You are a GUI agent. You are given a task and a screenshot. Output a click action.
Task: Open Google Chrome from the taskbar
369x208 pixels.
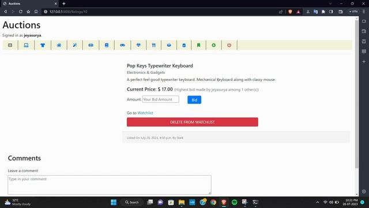coord(213,202)
